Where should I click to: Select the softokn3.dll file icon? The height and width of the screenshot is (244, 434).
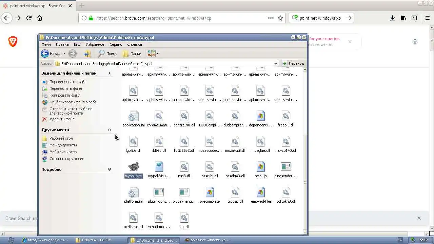[286, 192]
